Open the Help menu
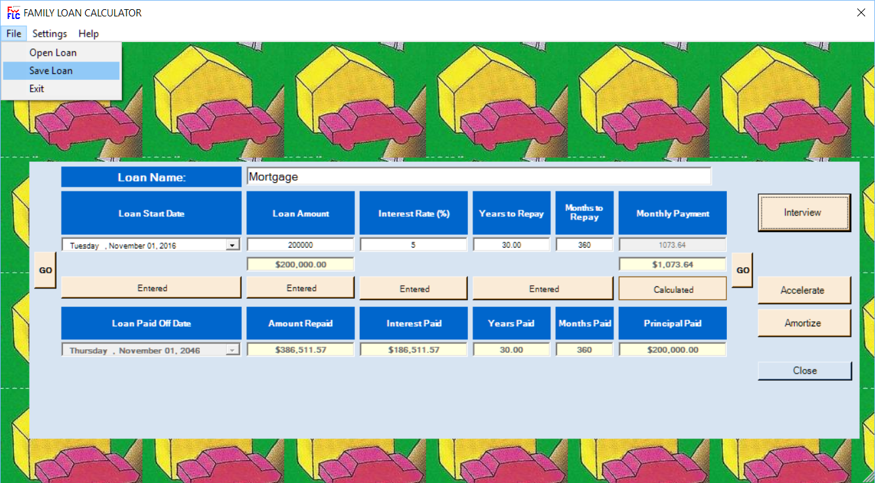Screen dimensions: 875x483 tap(88, 33)
